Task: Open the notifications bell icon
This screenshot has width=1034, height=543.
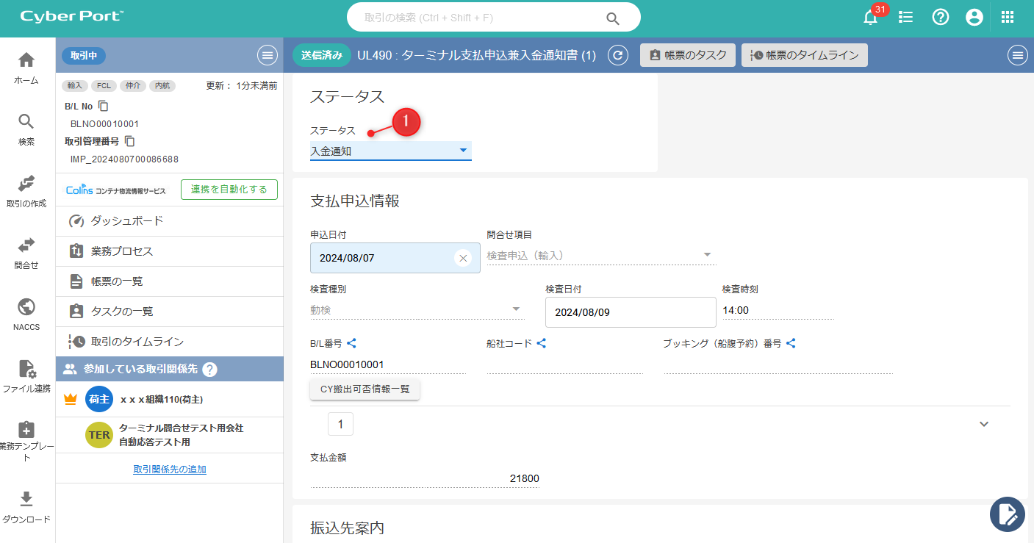Action: tap(871, 18)
